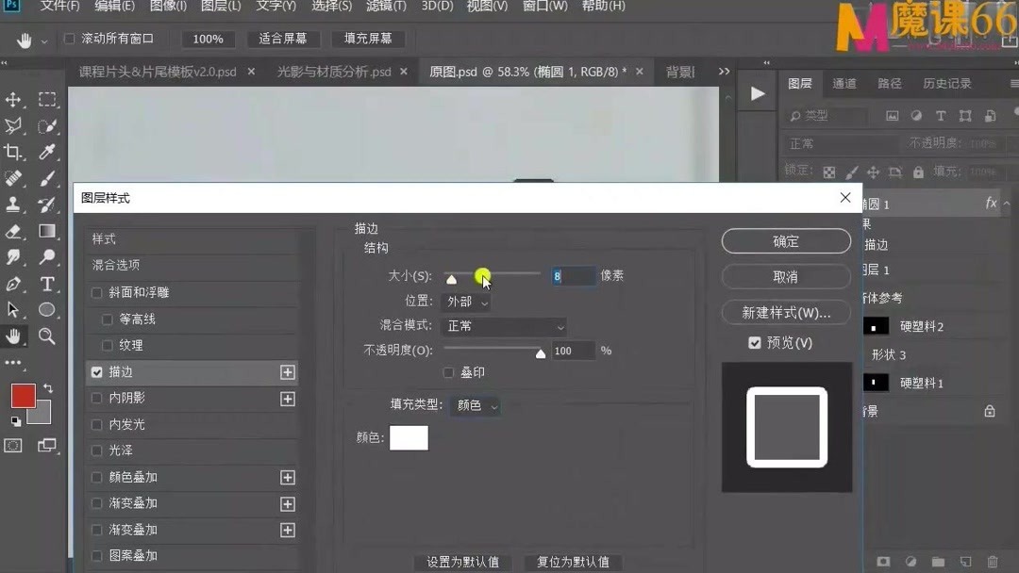Click the 确定 button
Screen dimensions: 1019x573
[x=786, y=241]
